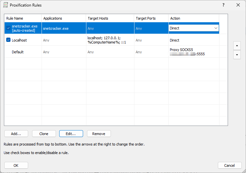The height and width of the screenshot is (173, 246).
Task: Clone the selected rule
Action: tap(44, 134)
